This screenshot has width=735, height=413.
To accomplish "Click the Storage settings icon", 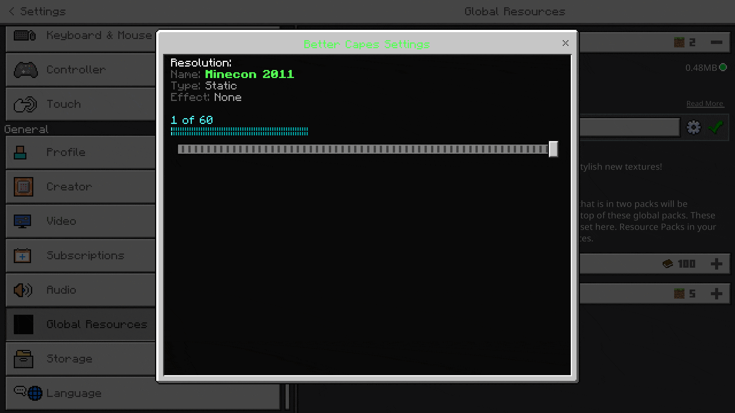I will click(22, 359).
